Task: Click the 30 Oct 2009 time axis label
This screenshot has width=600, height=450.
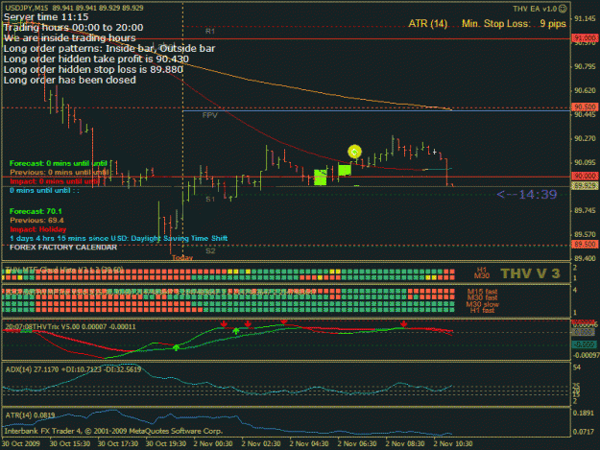Action: (21, 443)
